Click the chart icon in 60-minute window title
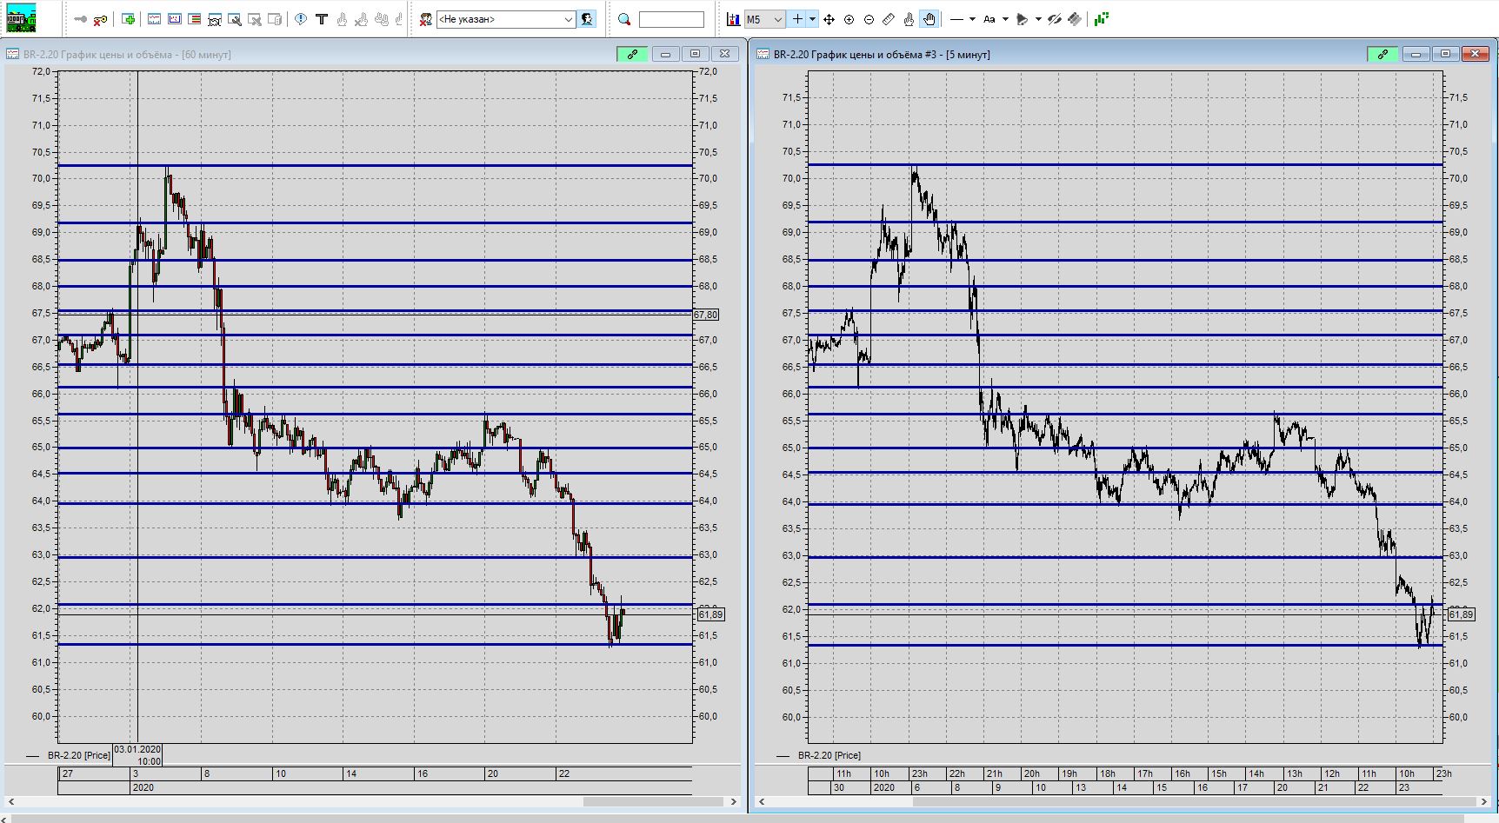 point(13,54)
